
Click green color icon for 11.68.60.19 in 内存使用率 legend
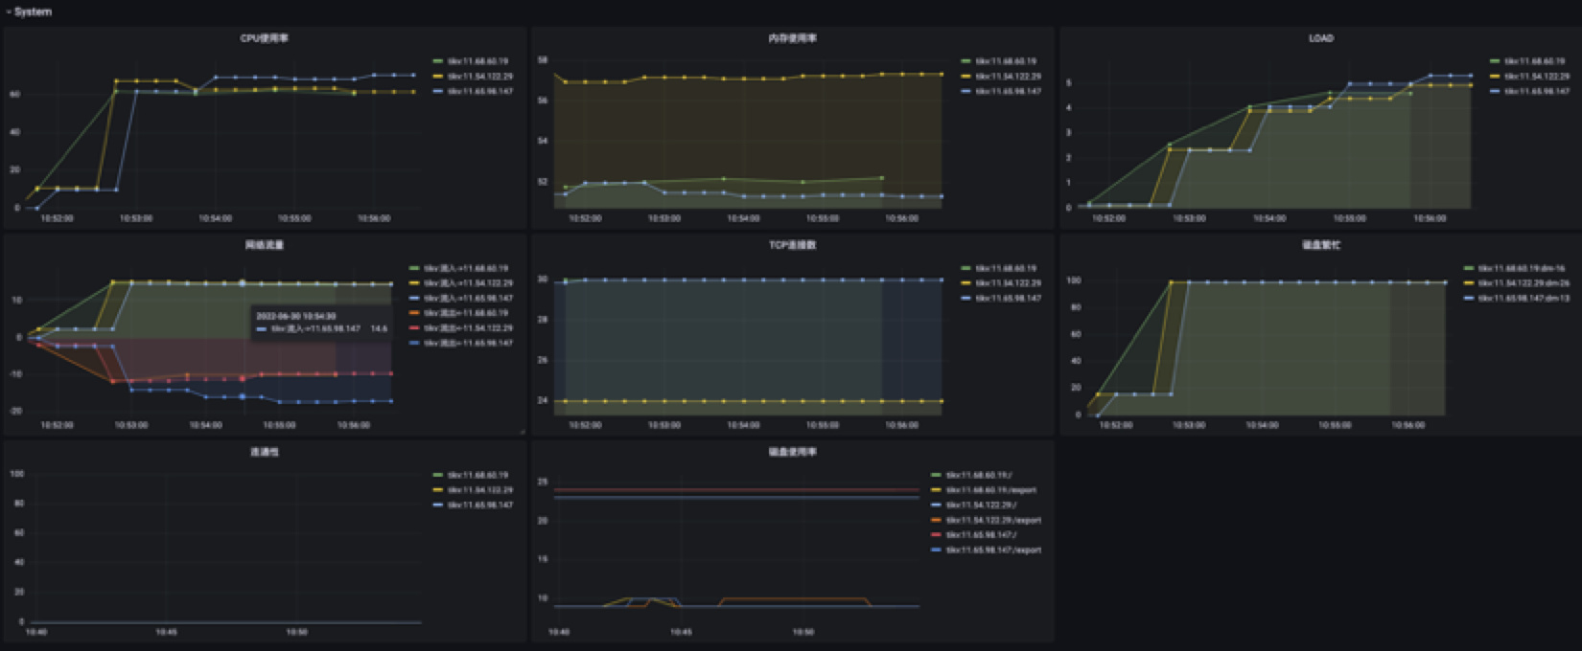[x=966, y=61]
